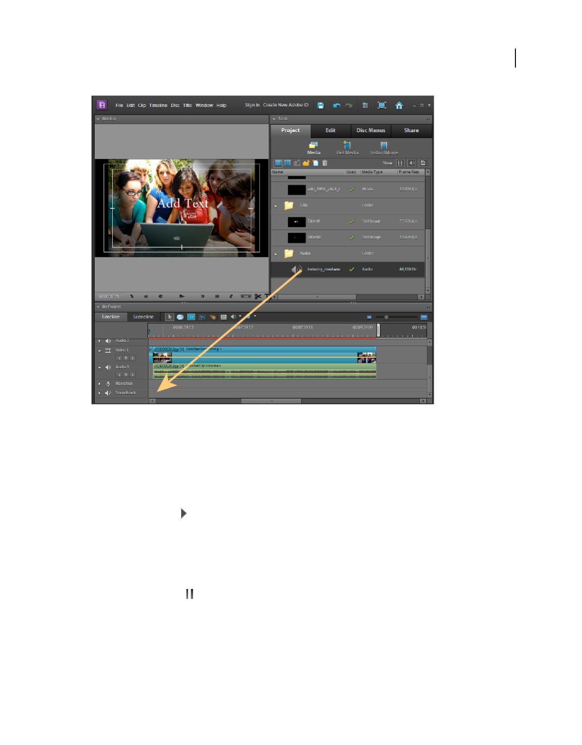Viewport: 582px width, 745px height.
Task: Open the Audio Tools dropdown arrow
Action: click(240, 316)
